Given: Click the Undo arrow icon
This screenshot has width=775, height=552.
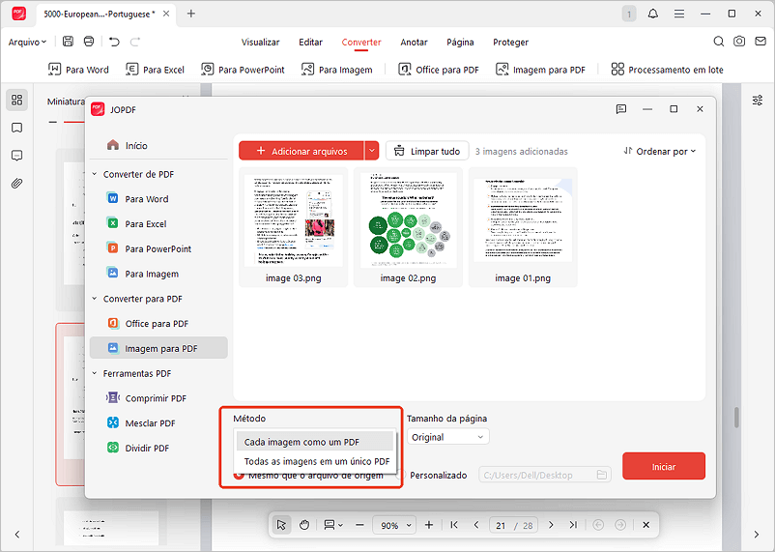Looking at the screenshot, I should 114,42.
